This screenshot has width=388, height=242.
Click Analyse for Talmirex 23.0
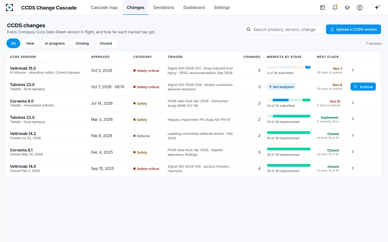[363, 87]
